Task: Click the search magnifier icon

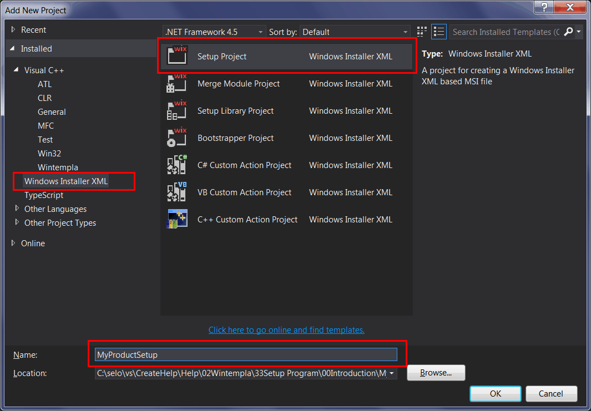Action: (568, 32)
